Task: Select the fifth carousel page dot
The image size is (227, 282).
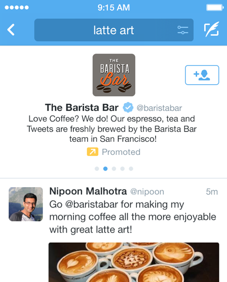Action: pyautogui.click(x=131, y=168)
